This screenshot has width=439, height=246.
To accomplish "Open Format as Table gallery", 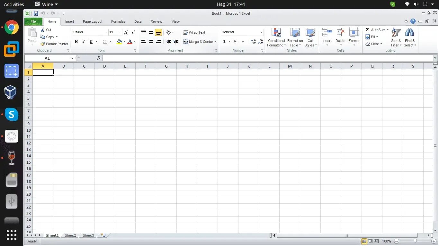I will [x=295, y=37].
